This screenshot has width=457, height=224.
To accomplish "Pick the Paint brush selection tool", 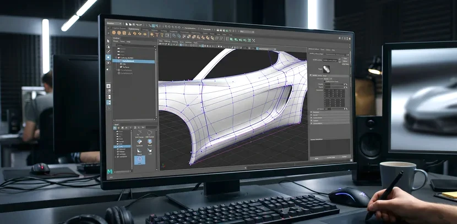I will pos(108,52).
